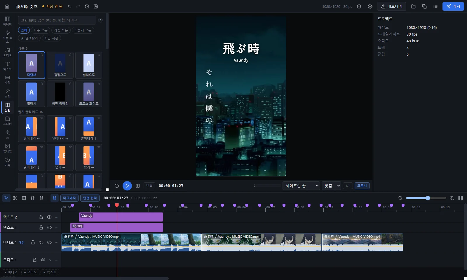
Task: Lock the 텍스트 2 track
Action: pyautogui.click(x=41, y=217)
